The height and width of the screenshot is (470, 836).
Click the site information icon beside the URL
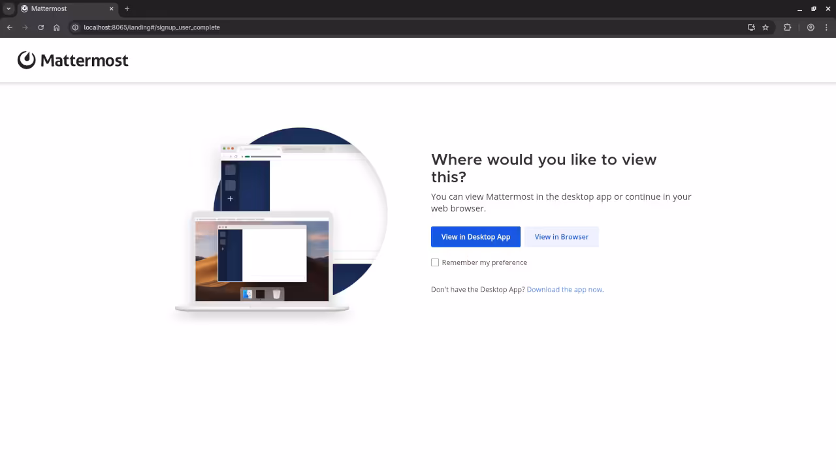[x=75, y=27]
